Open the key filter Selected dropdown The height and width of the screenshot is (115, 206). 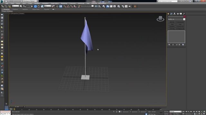click(x=175, y=111)
